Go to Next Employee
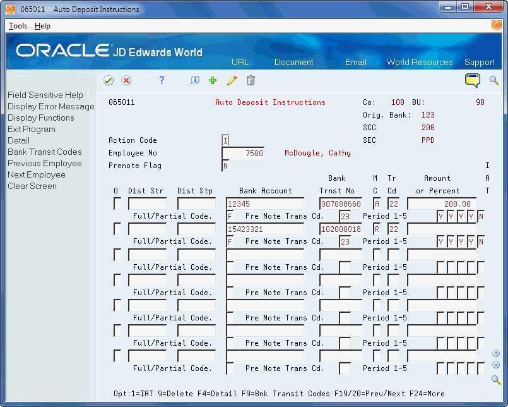The image size is (508, 407). coord(37,174)
